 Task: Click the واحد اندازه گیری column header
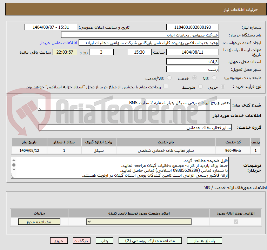coord(99,142)
